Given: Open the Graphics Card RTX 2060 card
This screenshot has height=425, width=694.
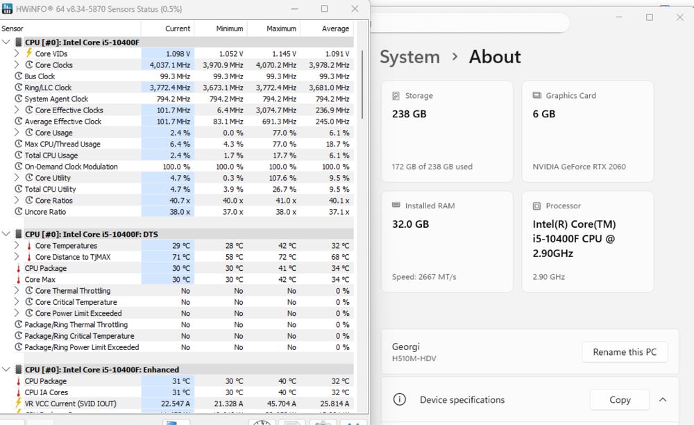Looking at the screenshot, I should (x=588, y=131).
